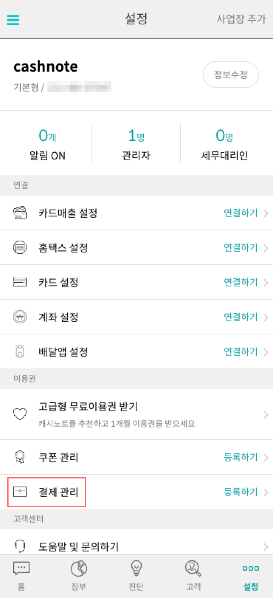Select the 계좌 설정 won icon
Screen dimensions: 273x598
point(20,317)
